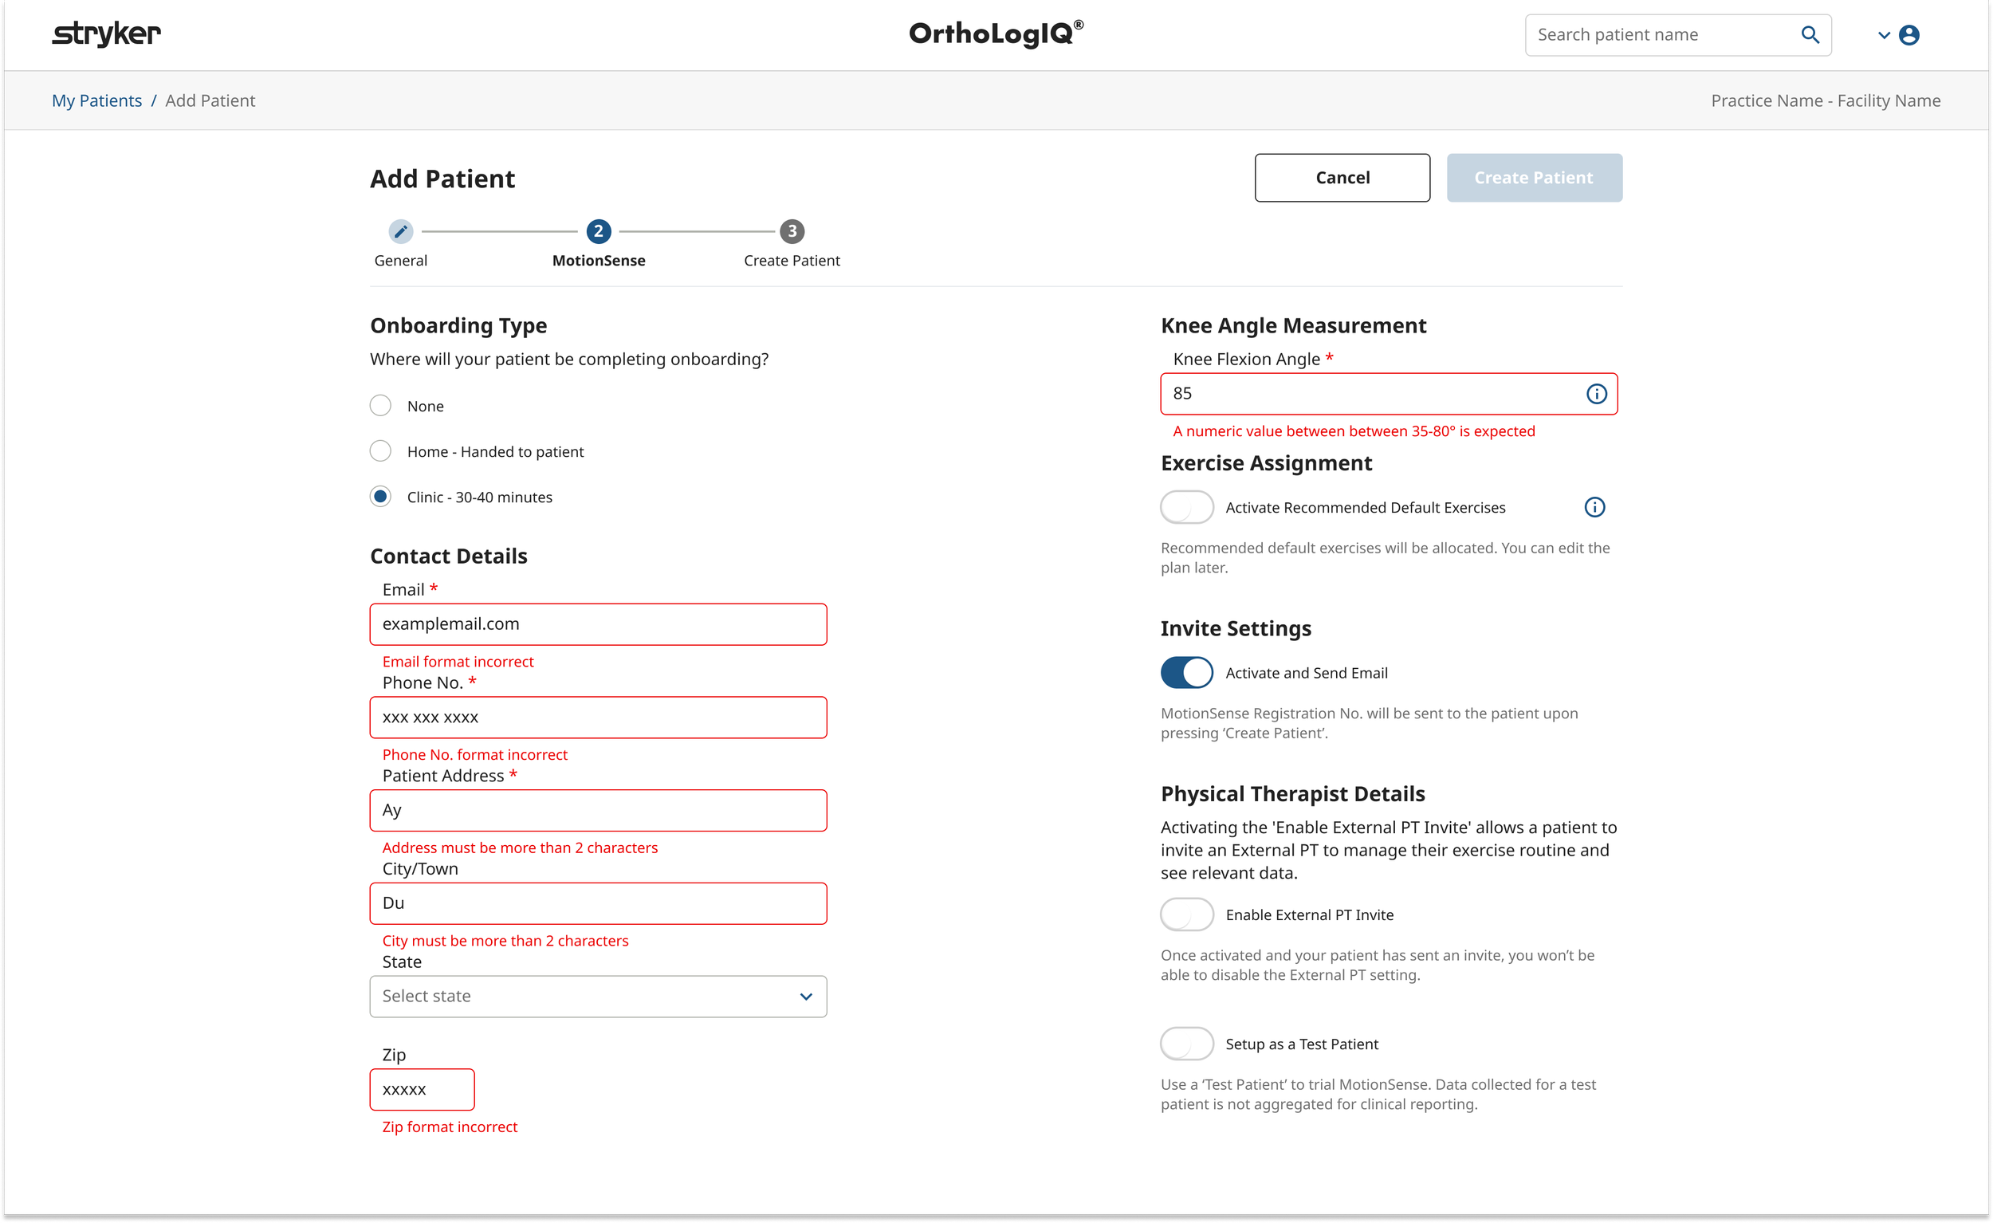The height and width of the screenshot is (1223, 1993).
Task: Click the state dropdown arrow
Action: click(806, 996)
